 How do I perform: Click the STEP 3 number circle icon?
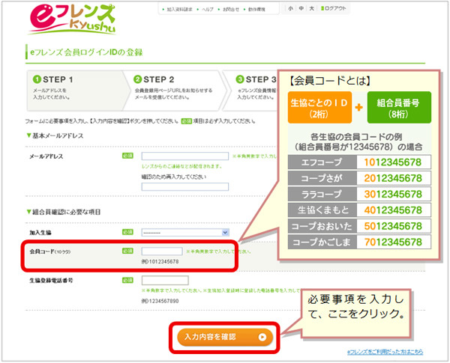point(240,79)
